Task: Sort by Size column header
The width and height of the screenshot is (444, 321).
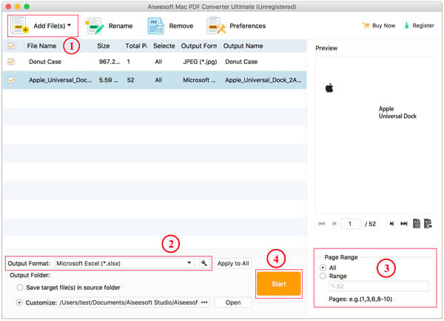Action: pyautogui.click(x=104, y=46)
